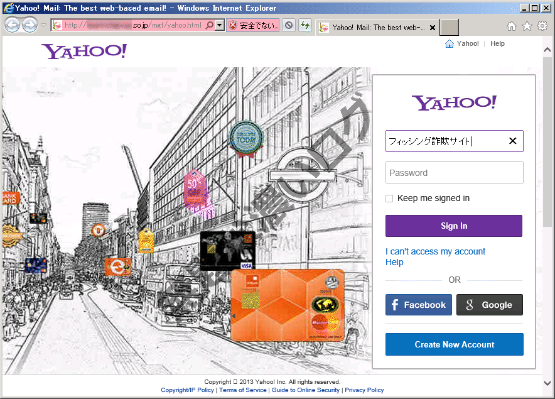Image resolution: width=555 pixels, height=399 pixels.
Task: Click the purple Sign In button
Action: [454, 226]
